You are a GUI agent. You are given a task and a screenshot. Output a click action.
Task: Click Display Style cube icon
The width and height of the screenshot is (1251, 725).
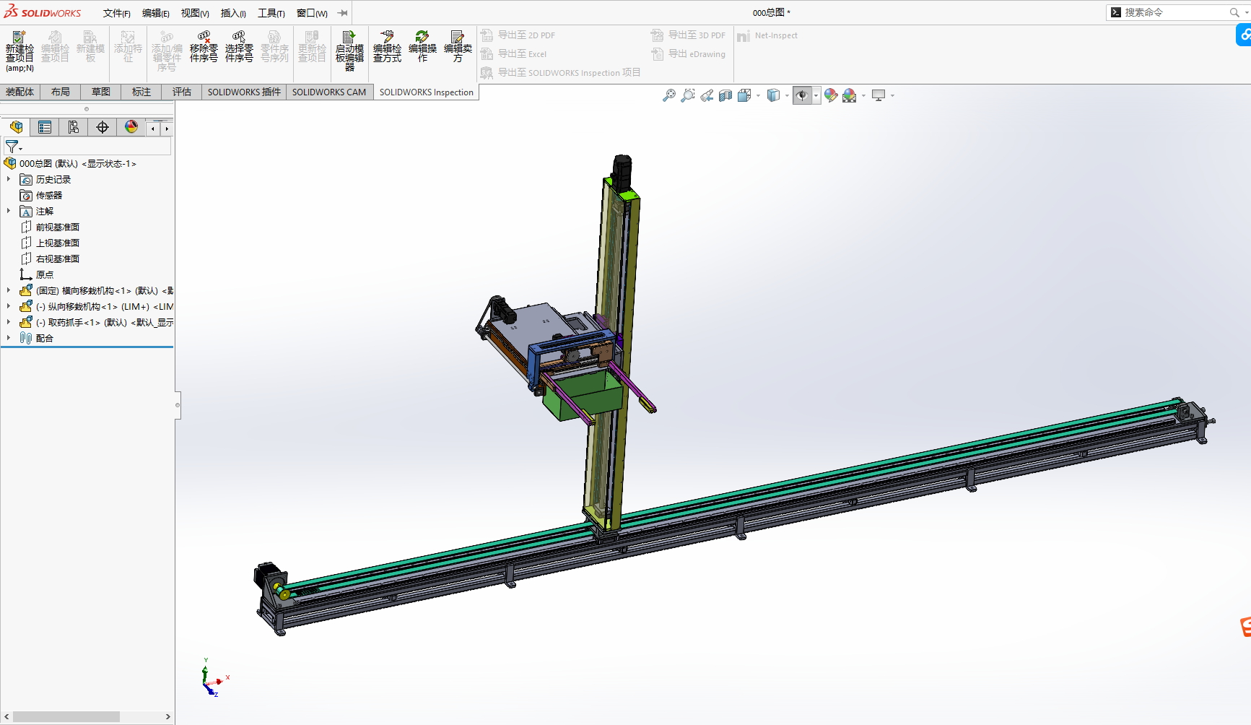[x=773, y=95]
